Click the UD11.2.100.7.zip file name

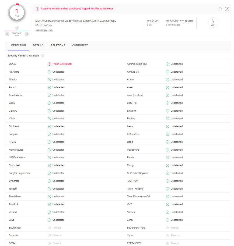43,25
